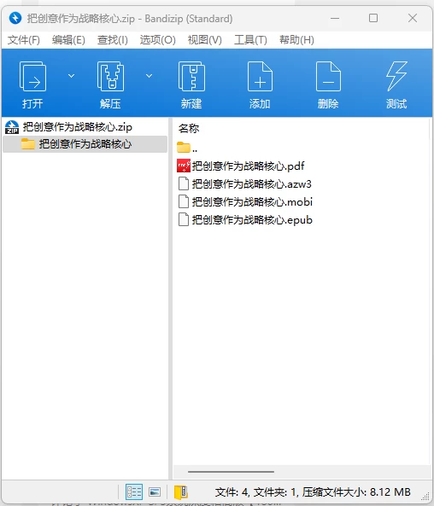Select 把创意作为战略核心.mobi file
434x506 pixels.
pos(252,202)
